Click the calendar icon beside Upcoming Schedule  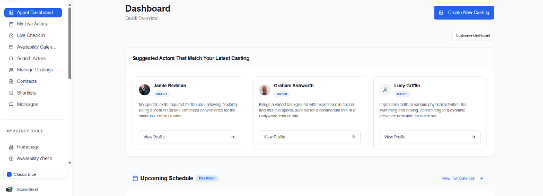click(135, 179)
